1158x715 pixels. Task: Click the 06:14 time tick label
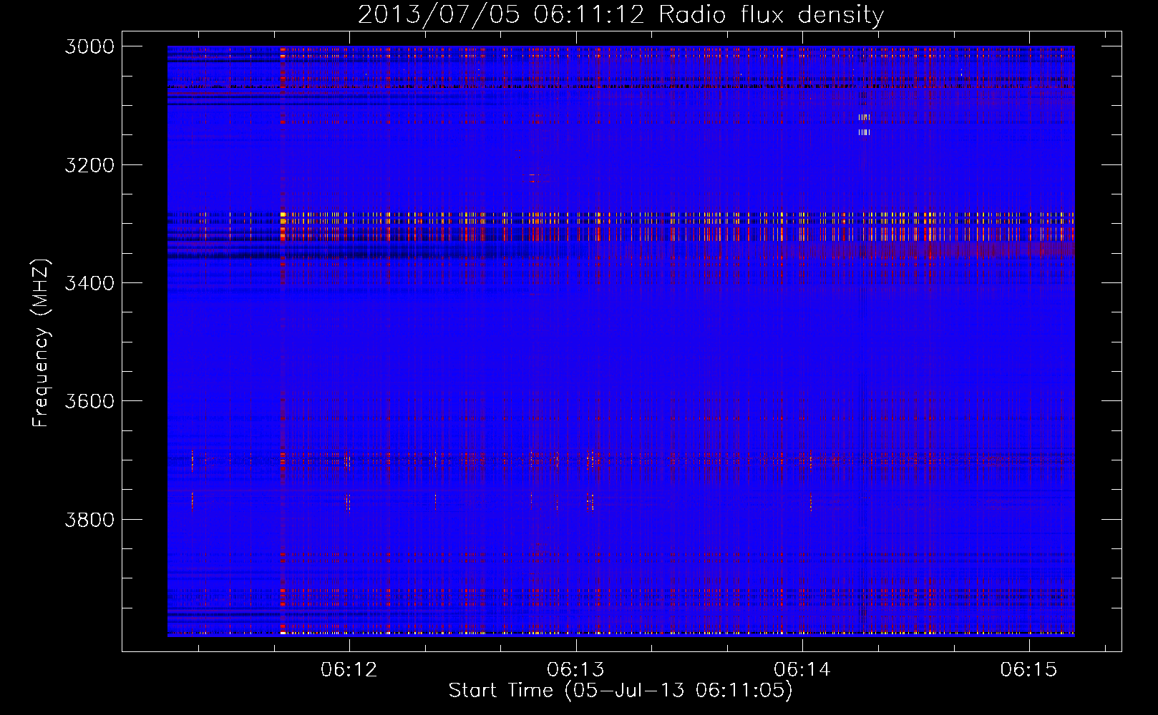click(x=802, y=670)
